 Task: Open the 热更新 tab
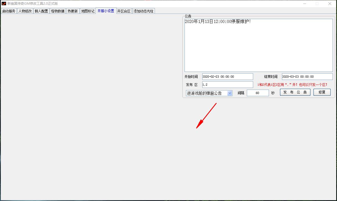(x=73, y=11)
